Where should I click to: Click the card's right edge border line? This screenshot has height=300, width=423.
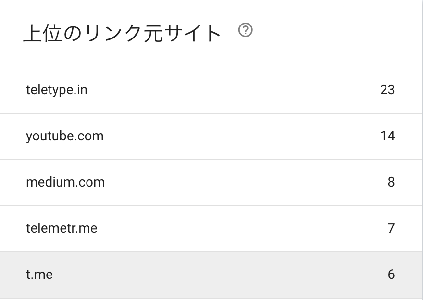pyautogui.click(x=422, y=150)
